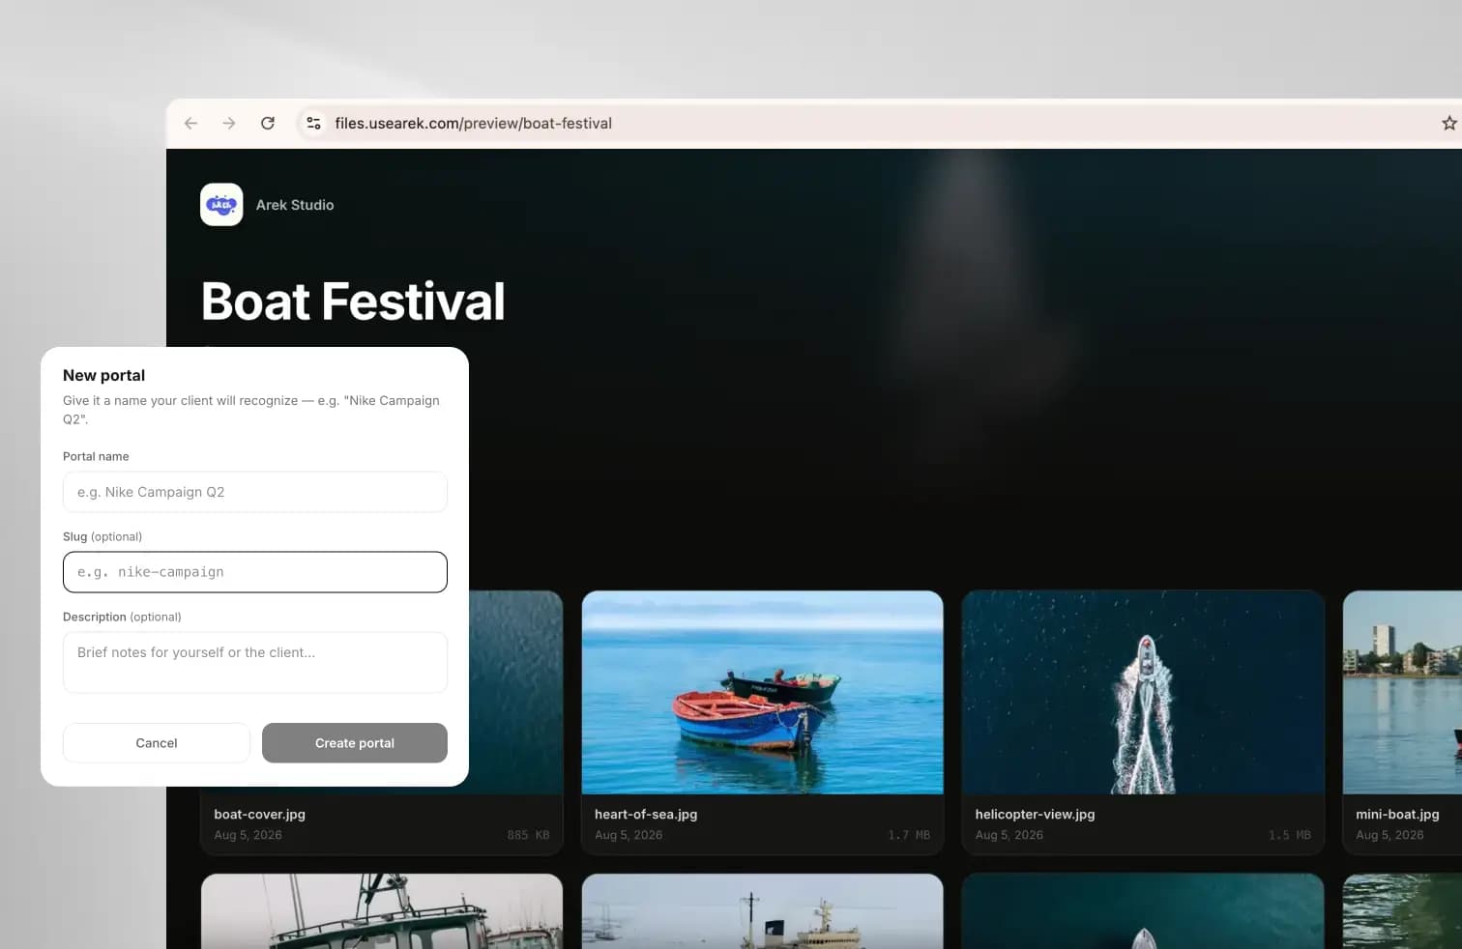Click the 885 KB file size
Screen dimensions: 1462x949
click(528, 835)
